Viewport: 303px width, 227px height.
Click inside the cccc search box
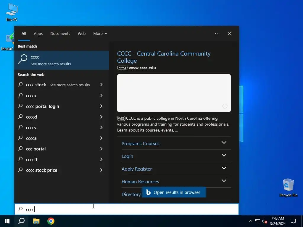(127, 209)
